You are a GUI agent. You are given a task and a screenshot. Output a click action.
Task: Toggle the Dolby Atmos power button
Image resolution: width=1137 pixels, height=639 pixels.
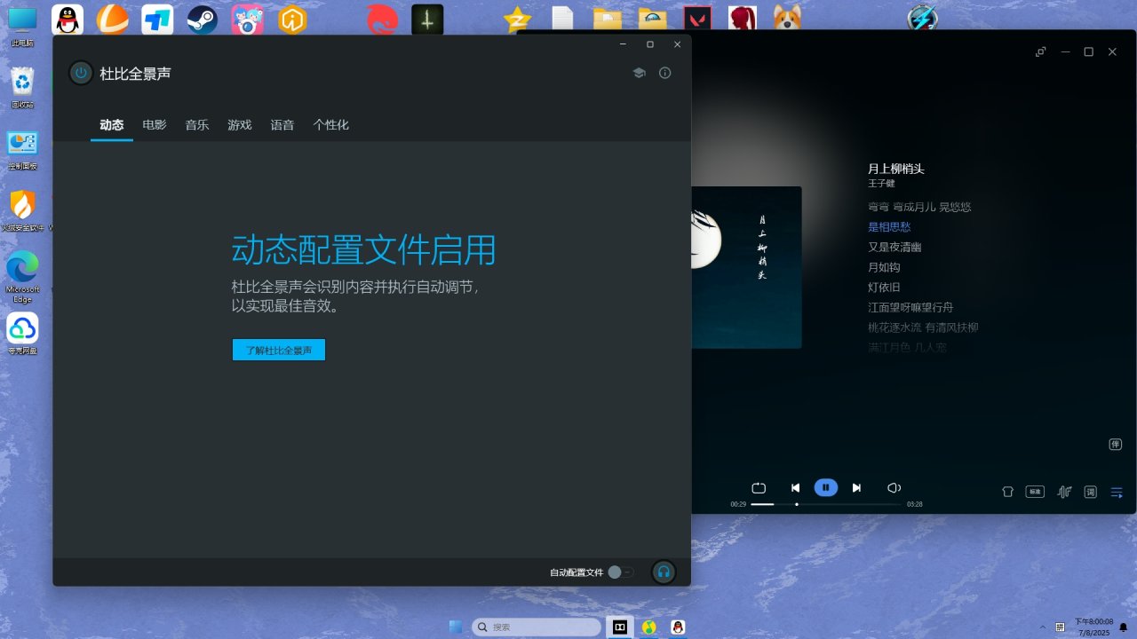[x=81, y=74]
